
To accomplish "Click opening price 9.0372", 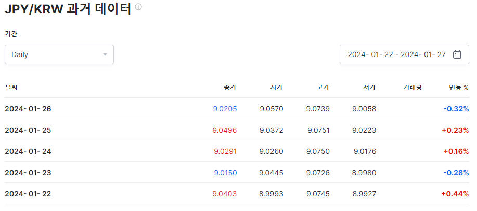I will pos(272,130).
